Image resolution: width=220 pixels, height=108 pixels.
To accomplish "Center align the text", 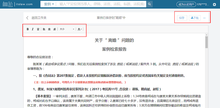I will [x=49, y=29].
